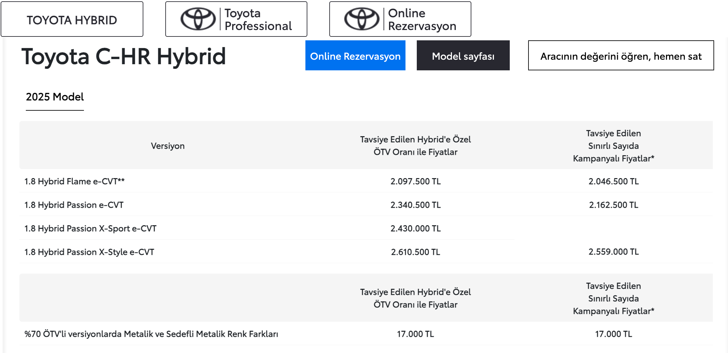Open the Toyota Professional text link
728x353 pixels.
(x=258, y=19)
